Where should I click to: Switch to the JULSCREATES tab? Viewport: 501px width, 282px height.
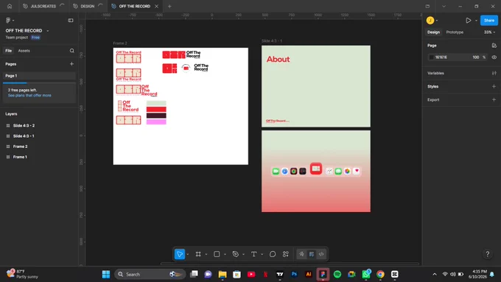43,6
